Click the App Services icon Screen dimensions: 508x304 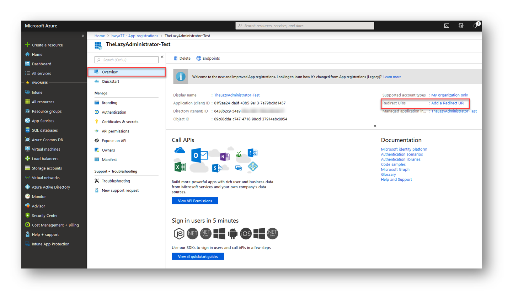click(27, 121)
